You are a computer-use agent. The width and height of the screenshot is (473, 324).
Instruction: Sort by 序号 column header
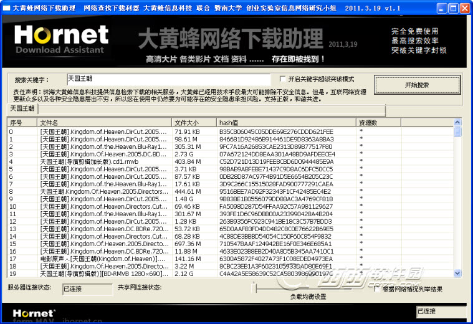coord(22,123)
